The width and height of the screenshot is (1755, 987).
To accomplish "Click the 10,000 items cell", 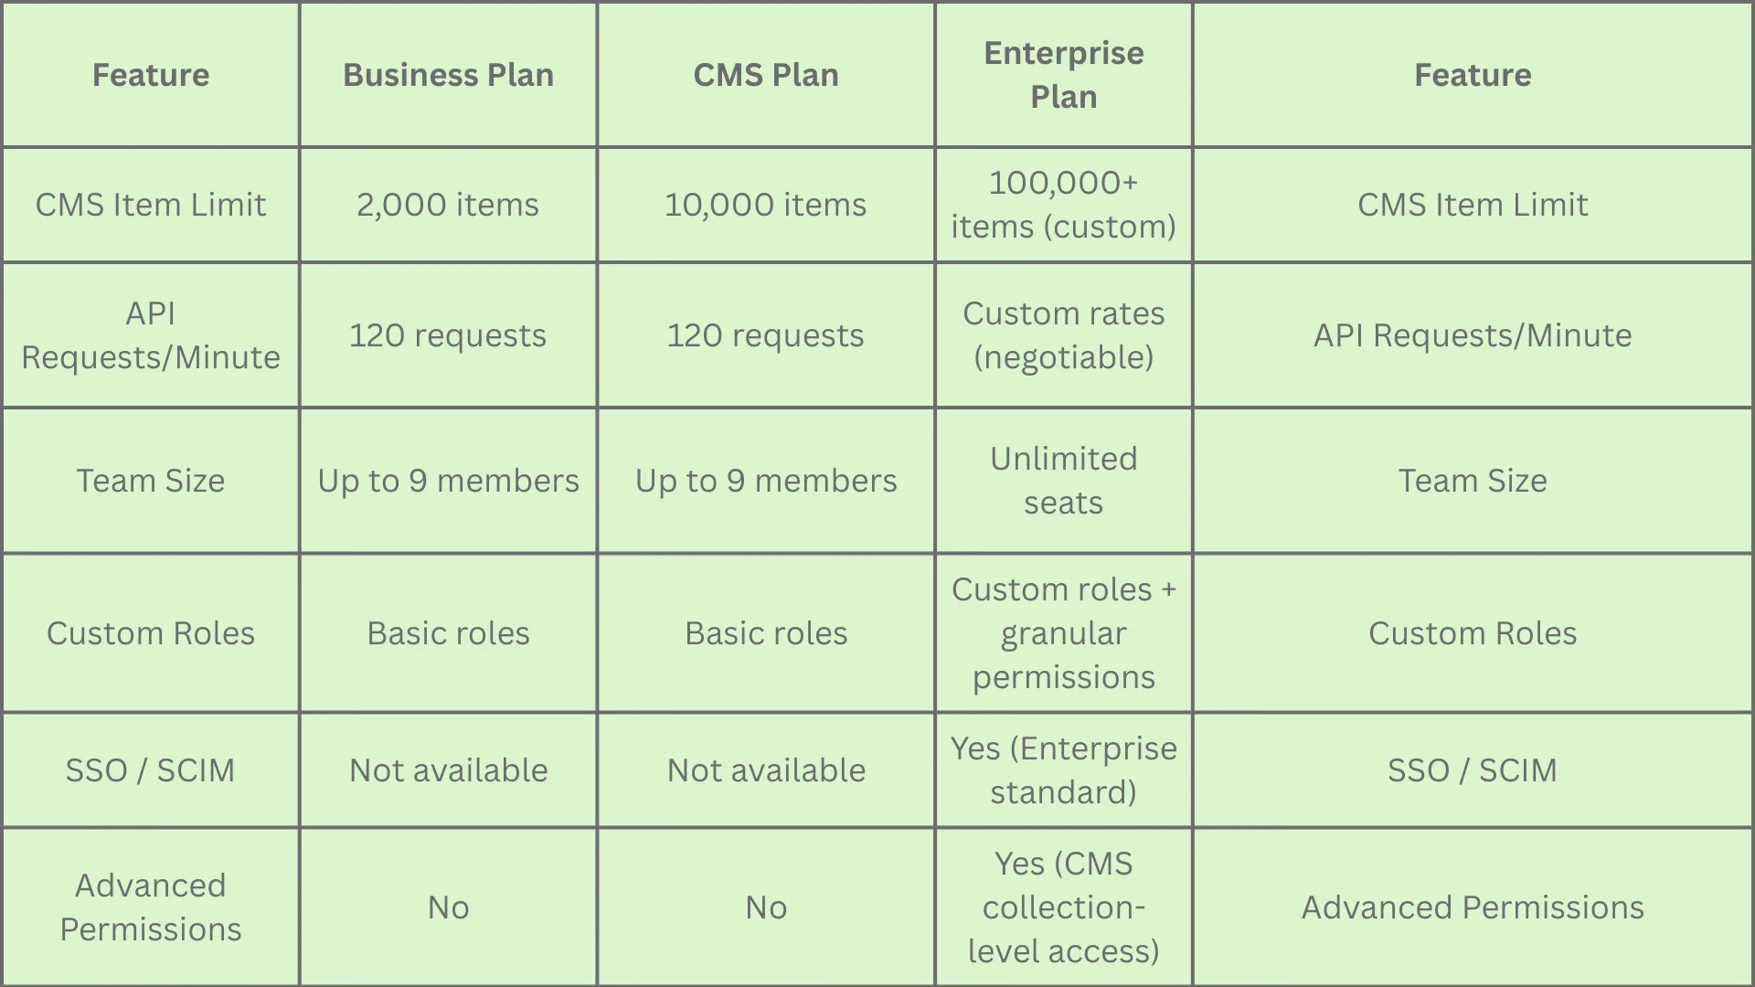I will click(x=766, y=205).
